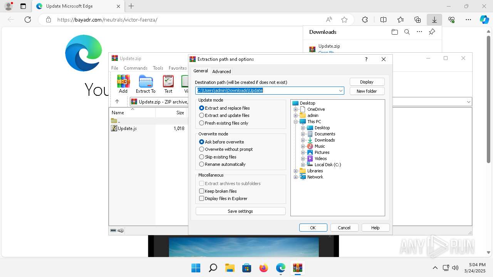The image size is (493, 277).
Task: Open taskbar Search
Action: point(213,268)
